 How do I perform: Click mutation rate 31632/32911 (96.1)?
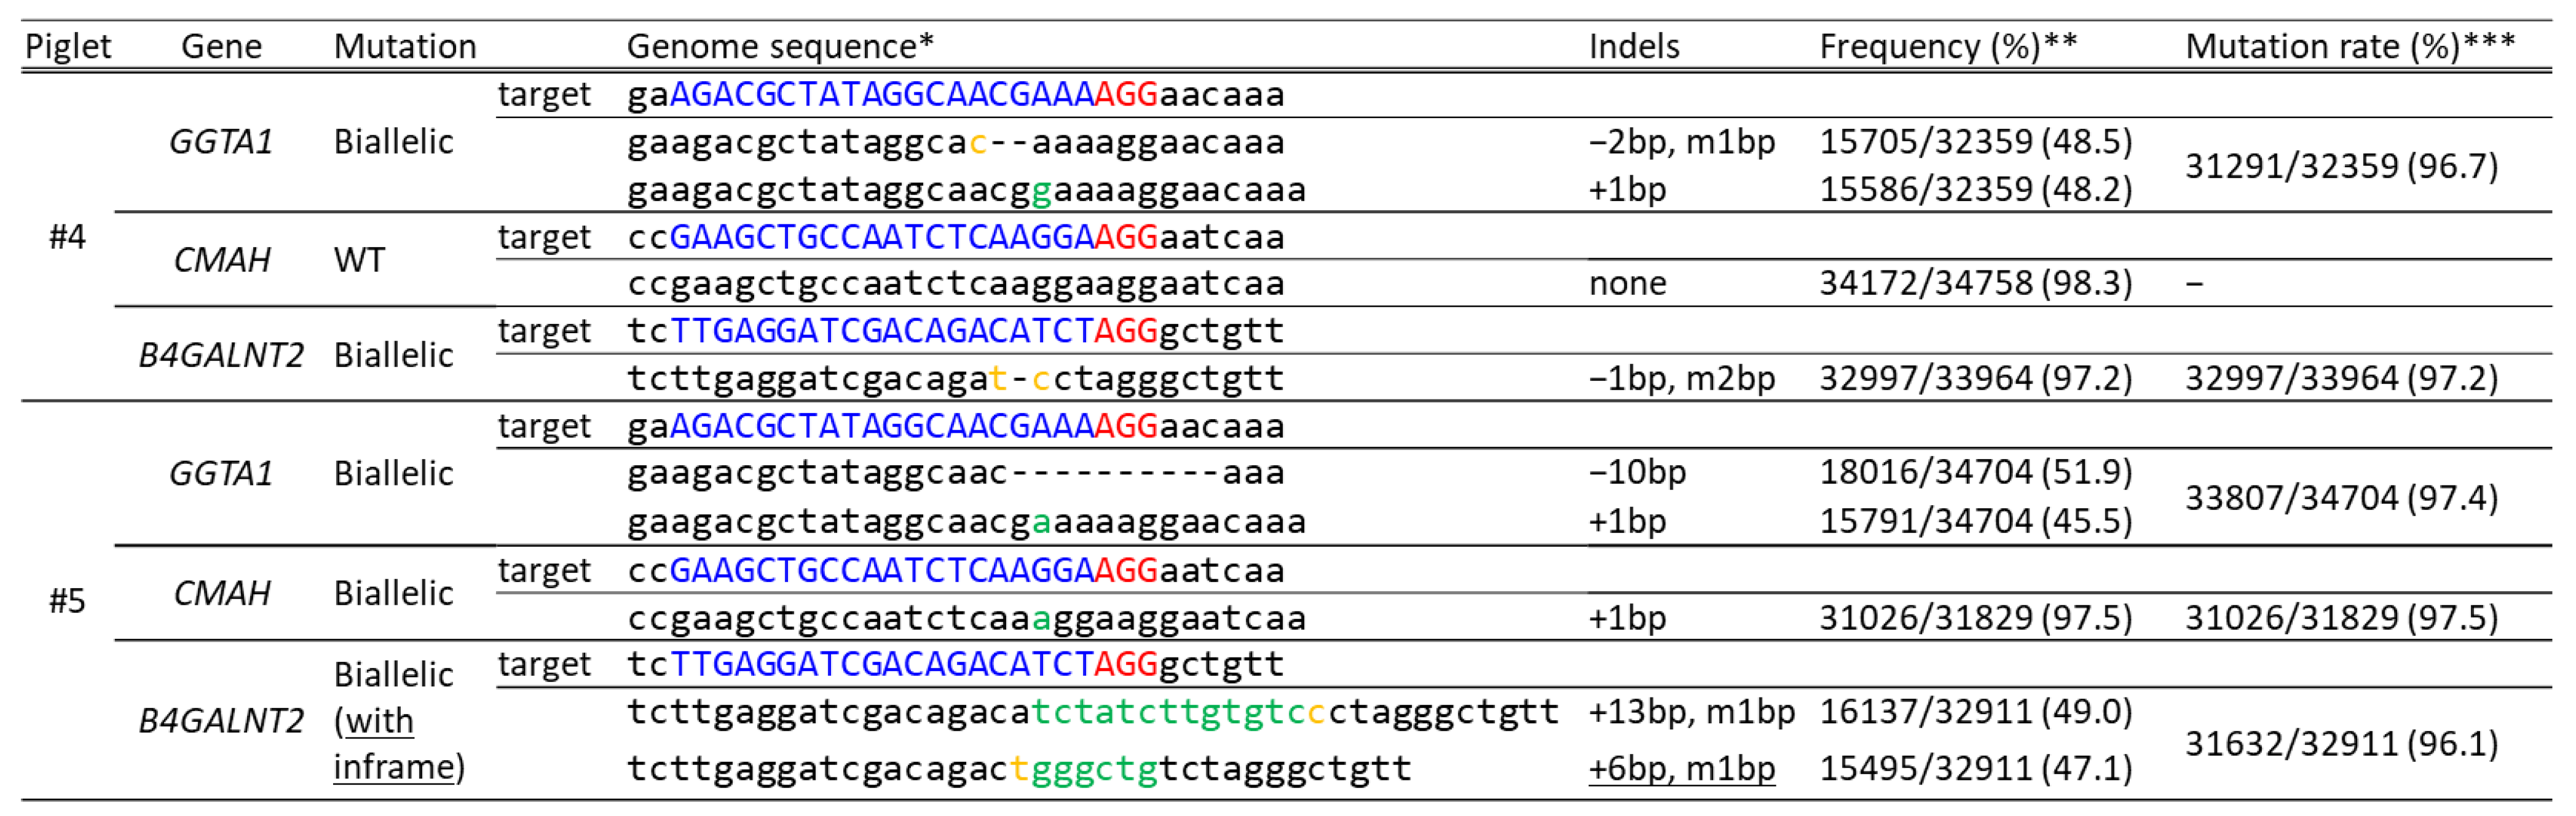tap(2341, 744)
